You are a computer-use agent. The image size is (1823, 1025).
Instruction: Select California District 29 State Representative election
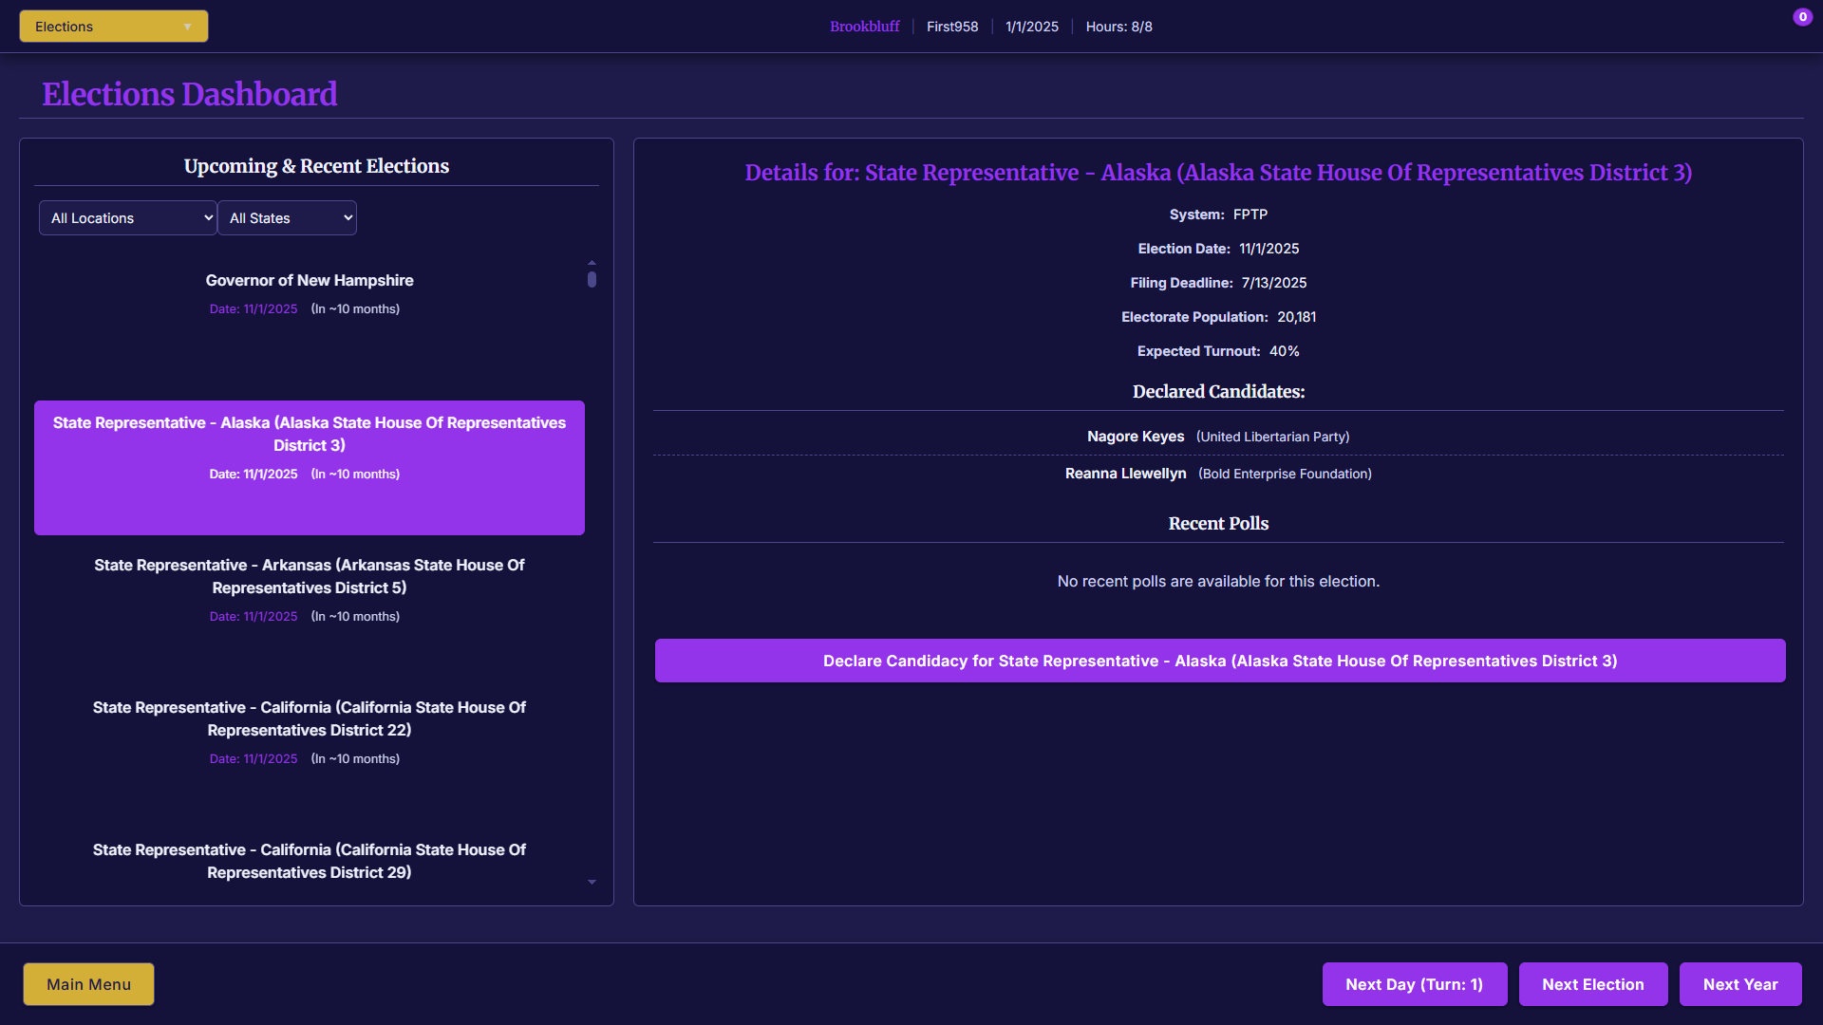309,861
